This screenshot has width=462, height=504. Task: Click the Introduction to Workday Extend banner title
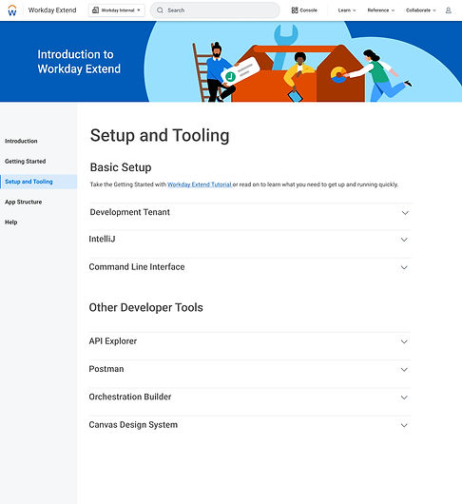coord(79,62)
